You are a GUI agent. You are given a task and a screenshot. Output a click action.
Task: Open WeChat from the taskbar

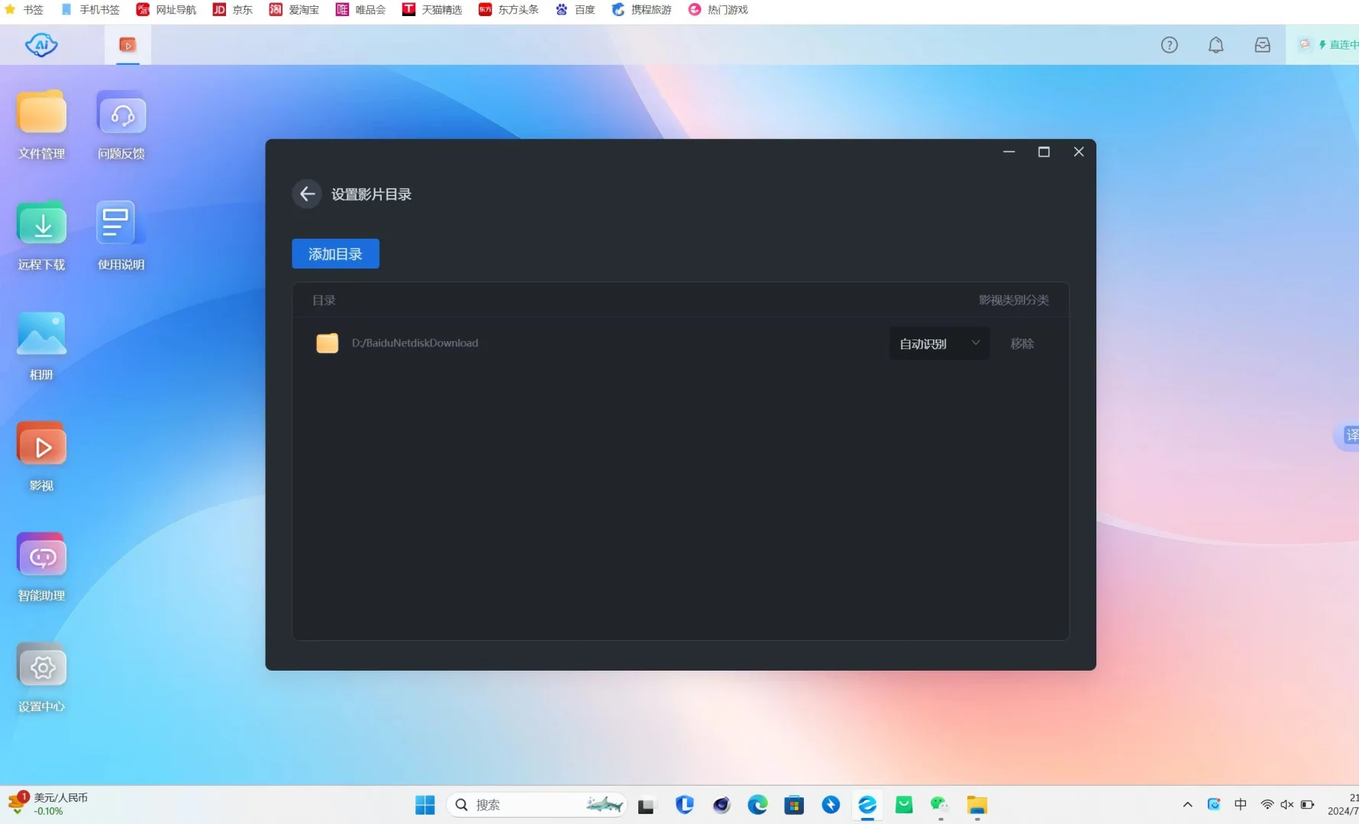939,804
